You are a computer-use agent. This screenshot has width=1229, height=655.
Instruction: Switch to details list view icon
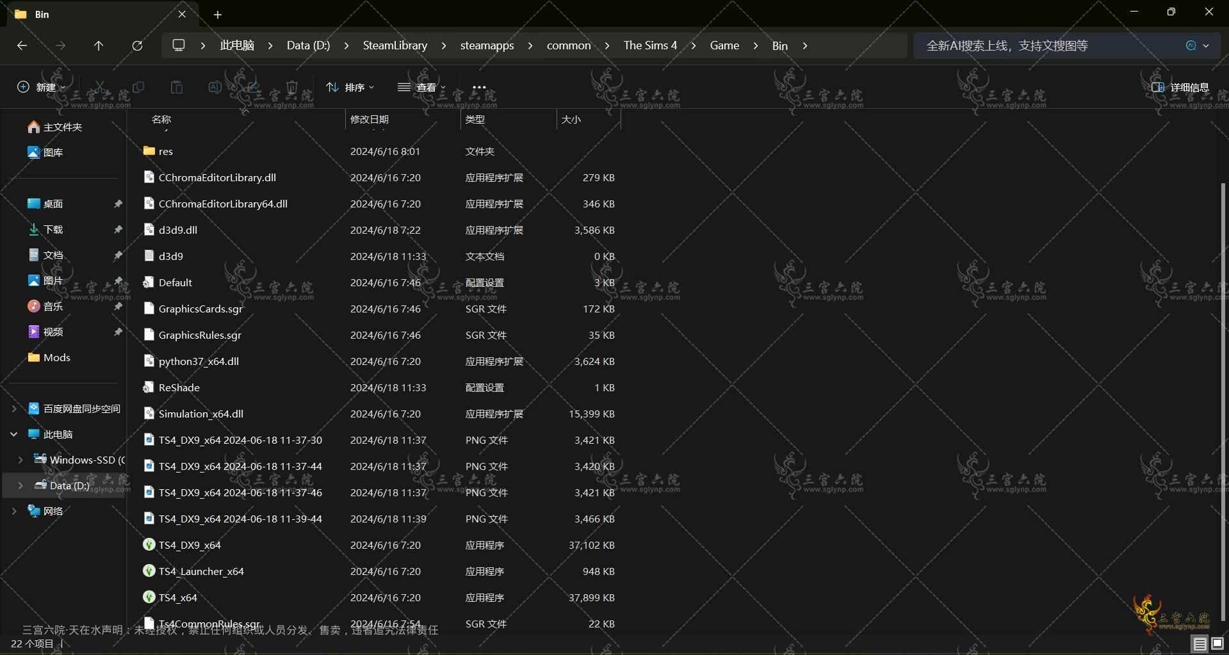pos(1200,643)
